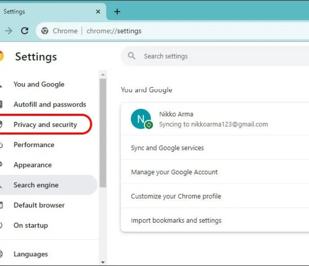Click the sidebar scrollbar up arrow
Image resolution: width=309 pixels, height=266 pixels.
(x=103, y=75)
